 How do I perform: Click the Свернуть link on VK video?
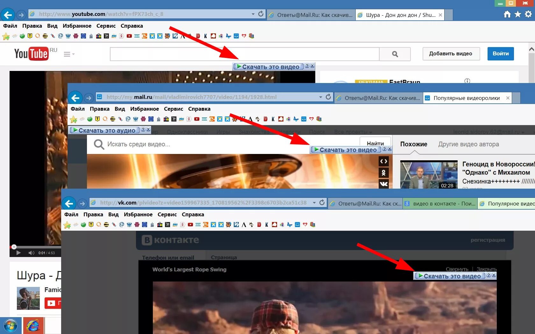(457, 269)
